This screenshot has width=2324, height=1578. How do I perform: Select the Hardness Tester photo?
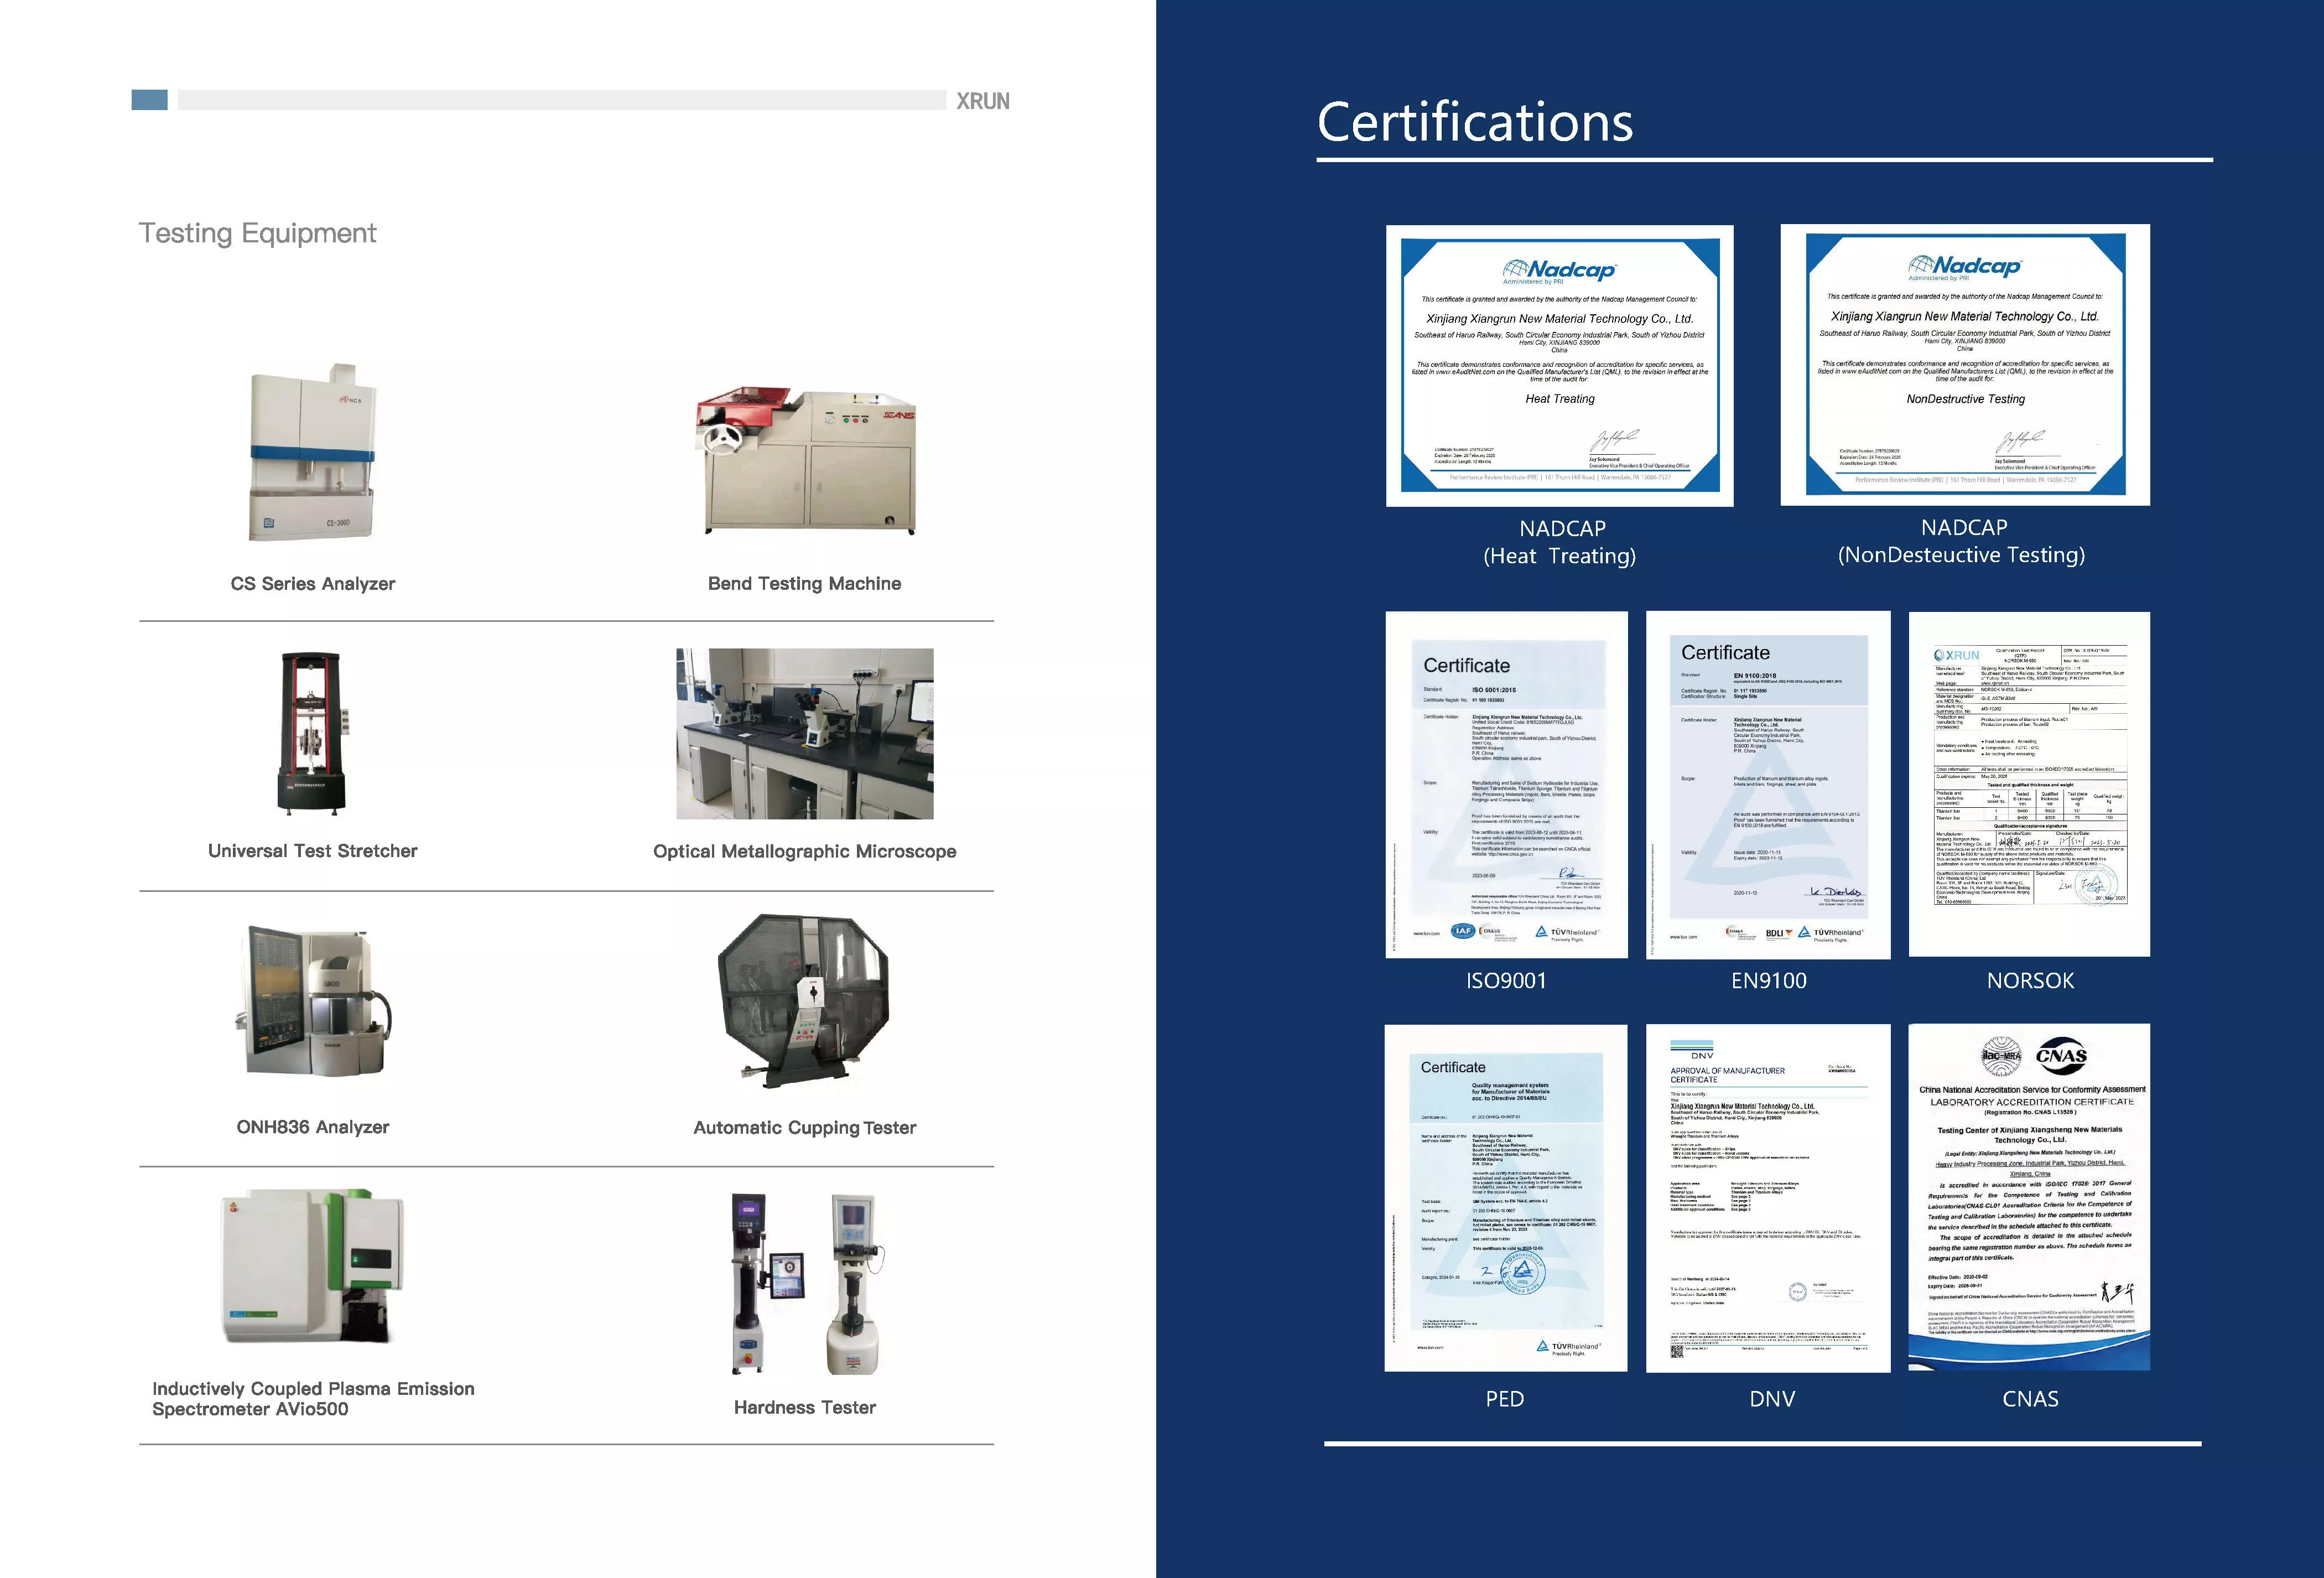pyautogui.click(x=805, y=1283)
